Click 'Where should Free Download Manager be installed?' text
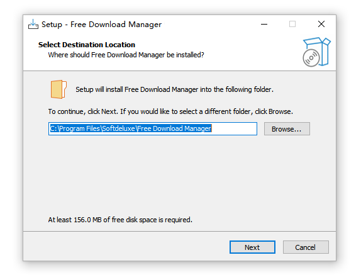The image size is (361, 277). tap(126, 55)
